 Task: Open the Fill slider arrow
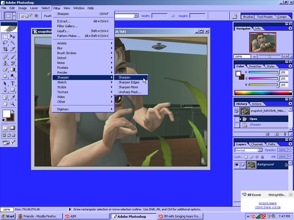point(289,157)
